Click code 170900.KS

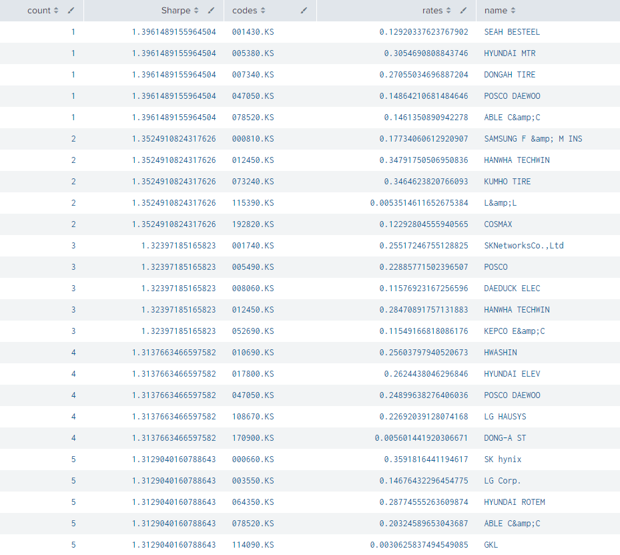coord(253,438)
